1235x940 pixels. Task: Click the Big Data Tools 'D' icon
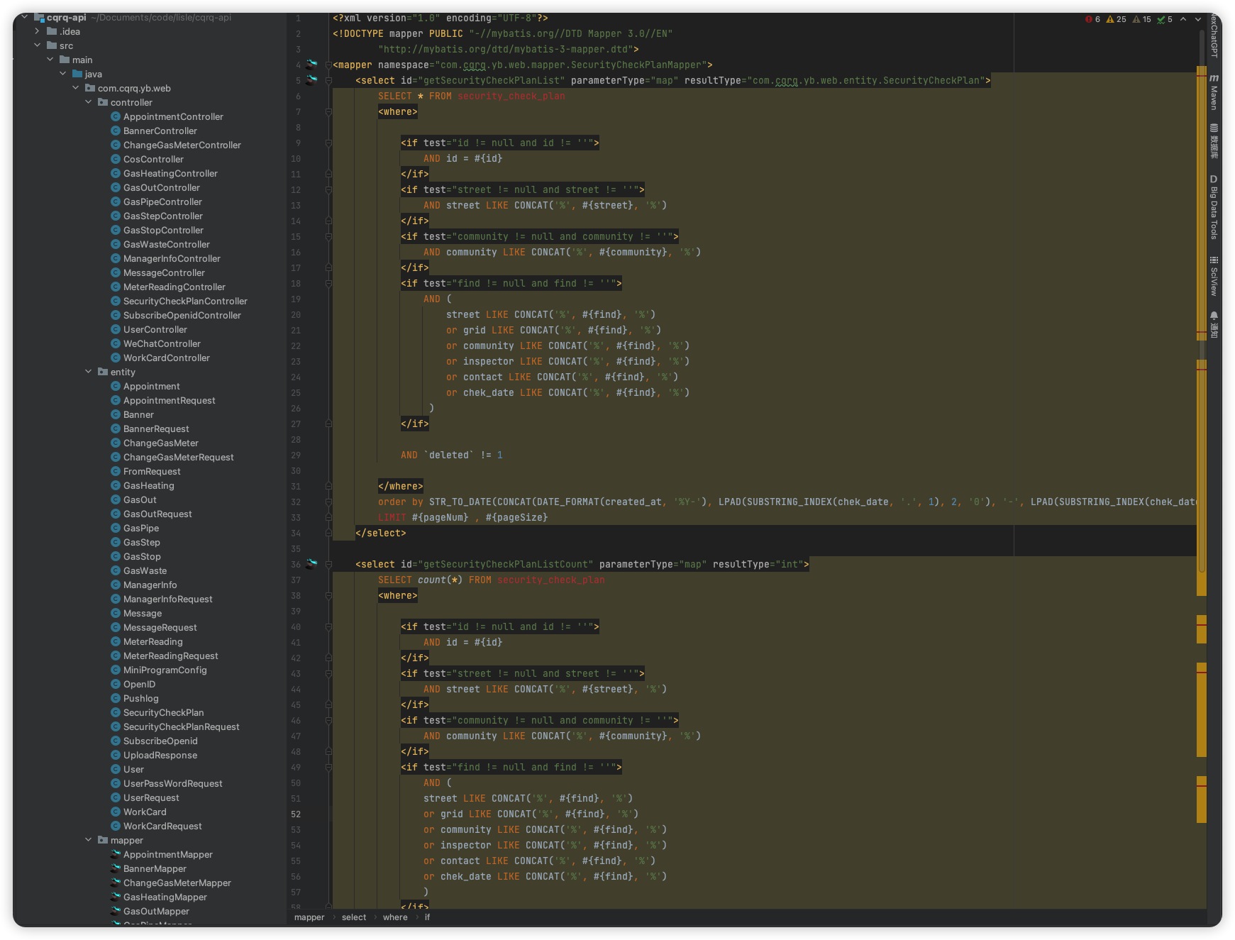pyautogui.click(x=1214, y=179)
